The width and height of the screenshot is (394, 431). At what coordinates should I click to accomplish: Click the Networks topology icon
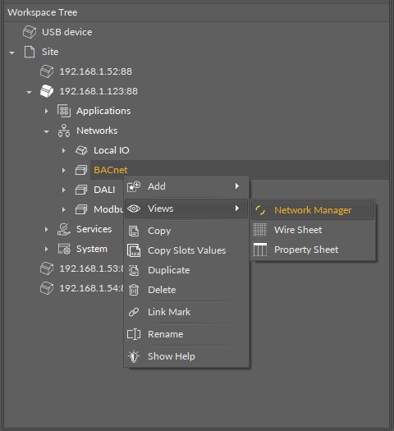click(x=64, y=131)
